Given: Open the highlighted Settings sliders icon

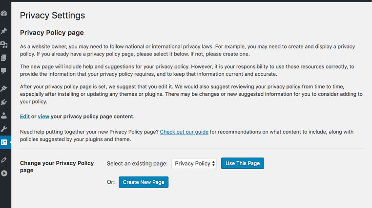Looking at the screenshot, I should tap(4, 142).
